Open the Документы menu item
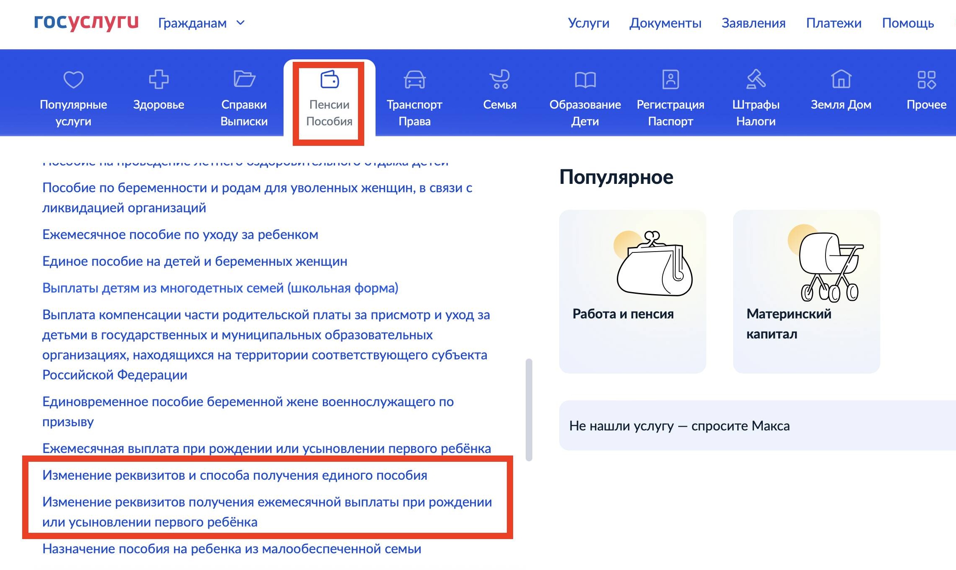Screen dimensions: 956x570 coord(665,23)
